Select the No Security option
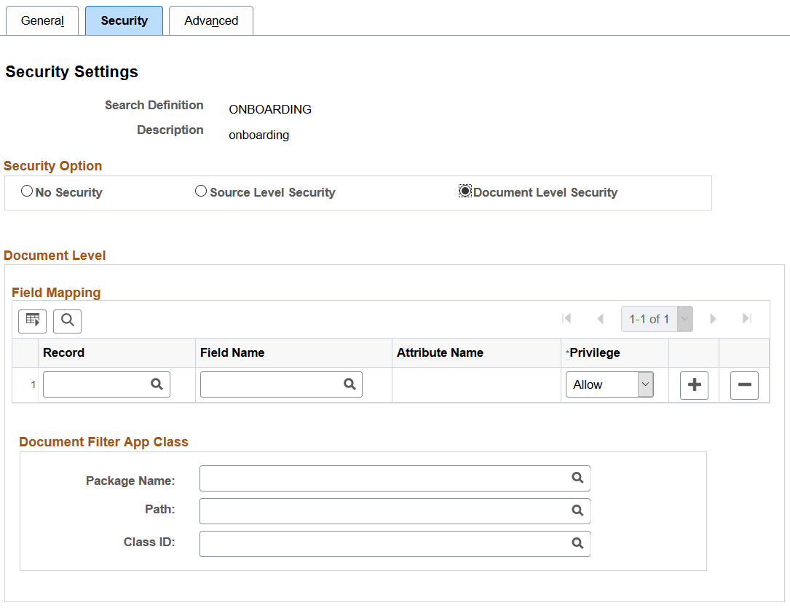Screen dimensions: 790x608 click(27, 191)
